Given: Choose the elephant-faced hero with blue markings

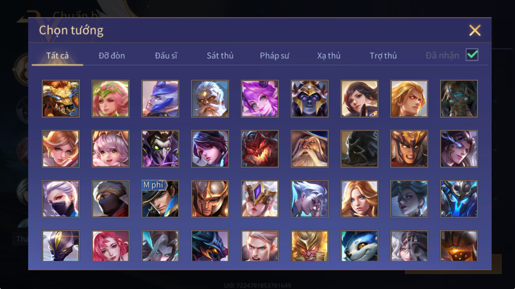Looking at the screenshot, I should [459, 99].
